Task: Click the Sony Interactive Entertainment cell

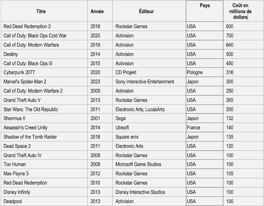Action: 145,82
